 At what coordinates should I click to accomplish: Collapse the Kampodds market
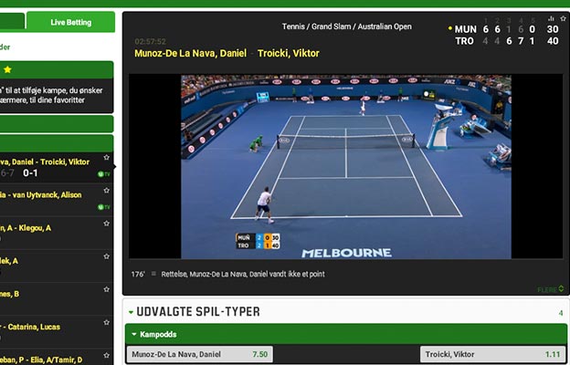tap(134, 334)
